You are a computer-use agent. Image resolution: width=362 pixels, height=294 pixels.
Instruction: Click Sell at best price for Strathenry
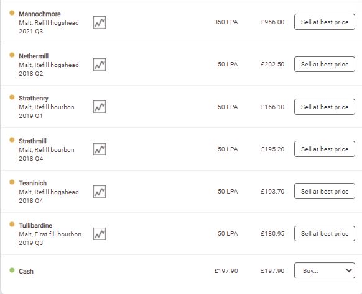click(x=324, y=107)
